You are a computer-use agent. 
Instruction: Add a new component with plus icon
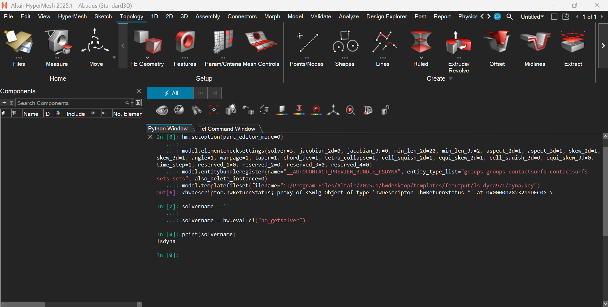tap(4, 103)
